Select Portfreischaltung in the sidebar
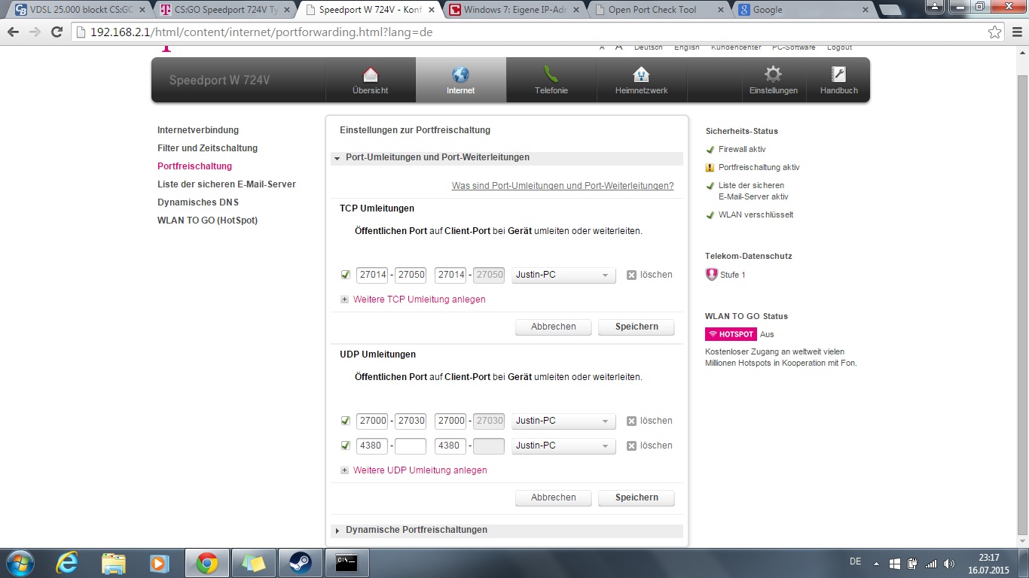This screenshot has height=578, width=1029. (194, 166)
